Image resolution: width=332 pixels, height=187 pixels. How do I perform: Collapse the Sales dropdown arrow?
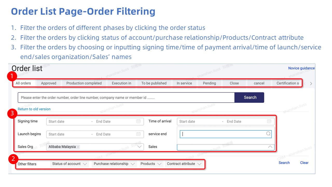click(x=270, y=147)
